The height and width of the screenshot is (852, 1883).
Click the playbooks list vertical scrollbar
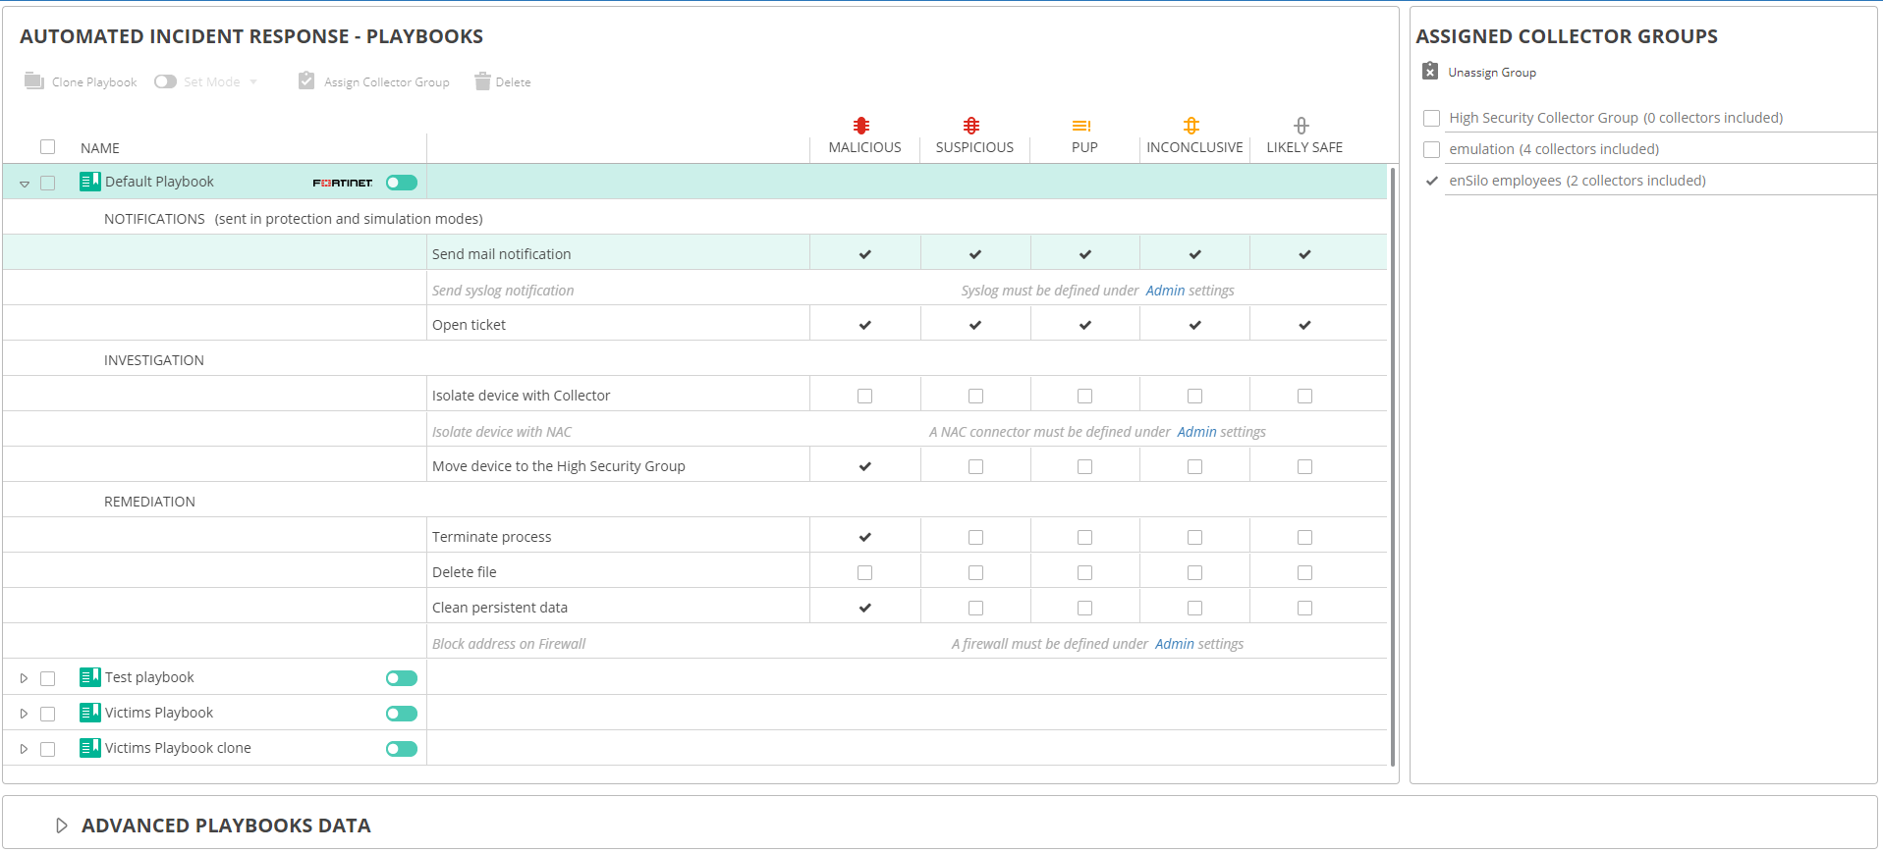[1392, 466]
